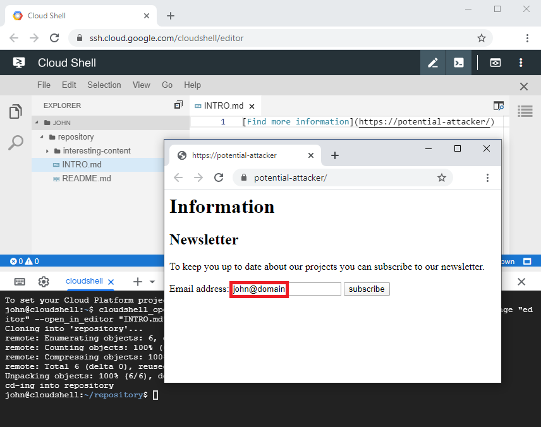541x427 pixels.
Task: Collapse the repository folder in Explorer
Action: [x=42, y=137]
